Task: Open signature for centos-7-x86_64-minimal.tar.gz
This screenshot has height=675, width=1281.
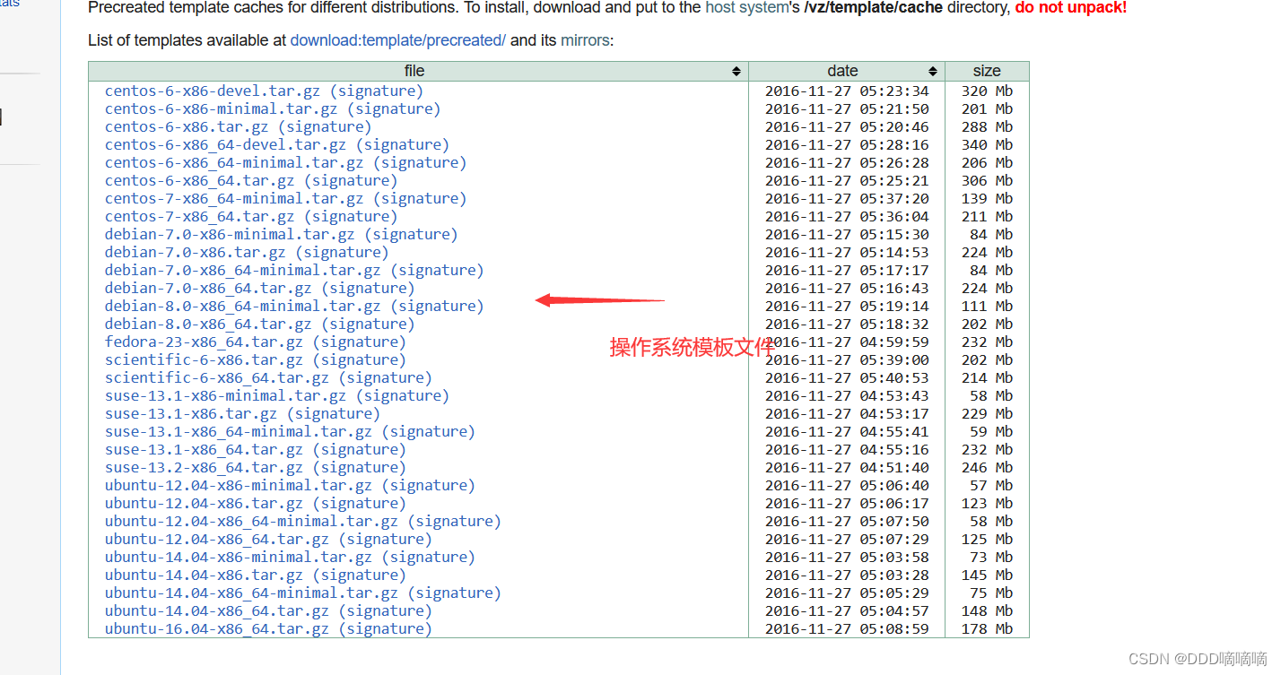Action: (x=420, y=198)
